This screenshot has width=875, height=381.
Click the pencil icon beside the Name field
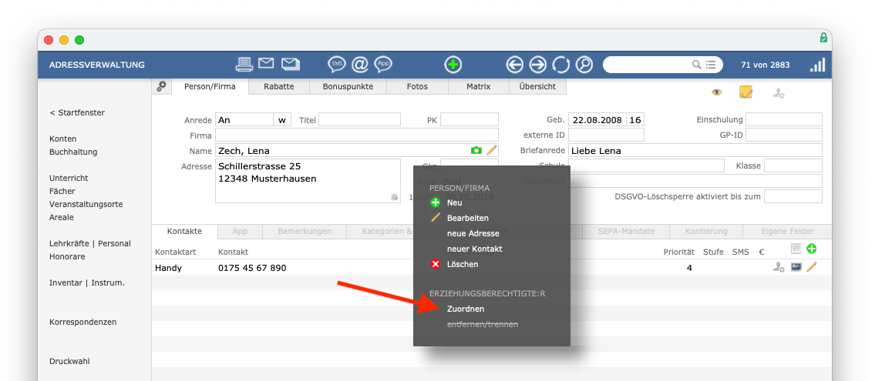click(x=492, y=150)
